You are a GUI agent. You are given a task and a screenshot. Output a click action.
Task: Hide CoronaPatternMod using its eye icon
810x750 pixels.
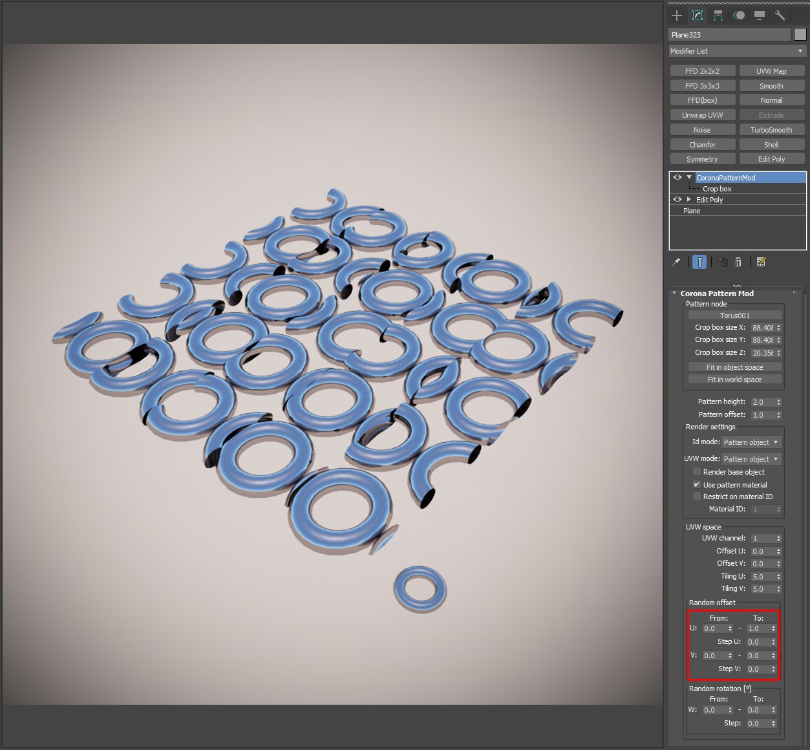[x=677, y=177]
